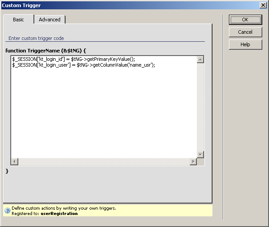Viewport: 269px width, 227px height.
Task: Open Help for Custom Trigger
Action: [x=245, y=44]
